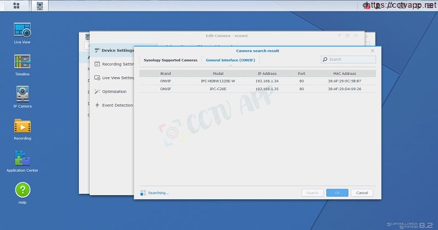Open the Recording app icon

(x=22, y=127)
